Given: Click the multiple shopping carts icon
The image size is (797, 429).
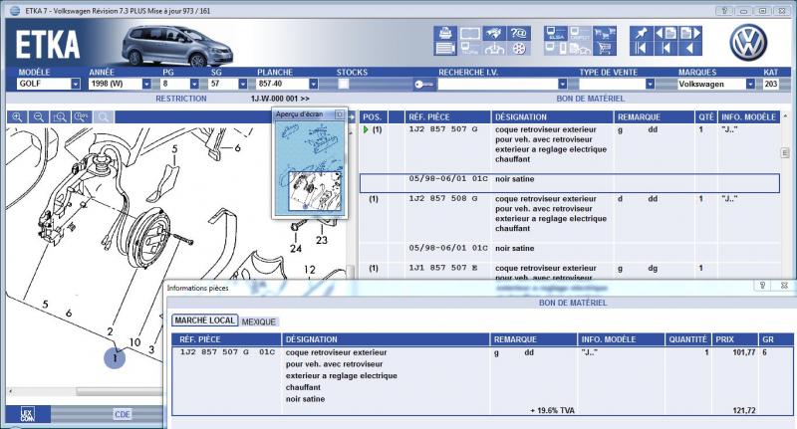Looking at the screenshot, I should pos(605,34).
